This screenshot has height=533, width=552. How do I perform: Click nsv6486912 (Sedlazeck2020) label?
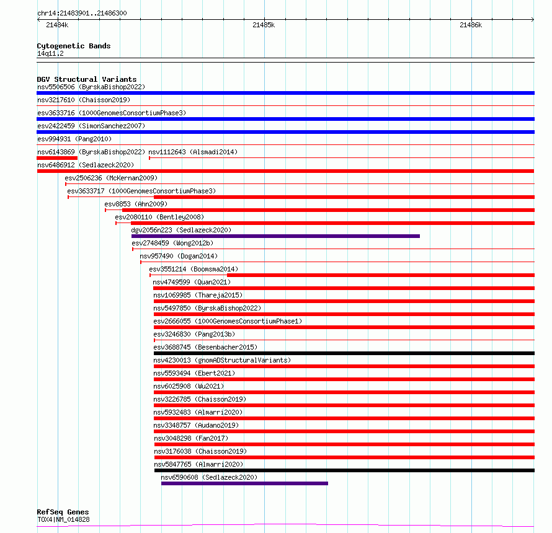click(86, 165)
